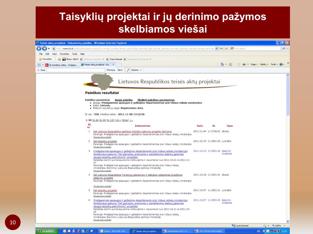Open the 121+ results link
313x234 pixels.
pyautogui.click(x=118, y=120)
